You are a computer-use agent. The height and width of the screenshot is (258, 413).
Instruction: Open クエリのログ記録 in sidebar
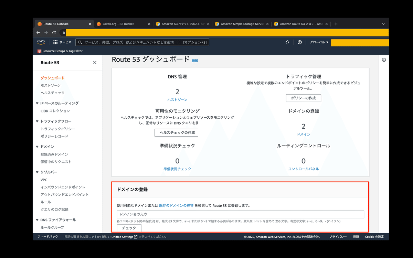(x=54, y=209)
